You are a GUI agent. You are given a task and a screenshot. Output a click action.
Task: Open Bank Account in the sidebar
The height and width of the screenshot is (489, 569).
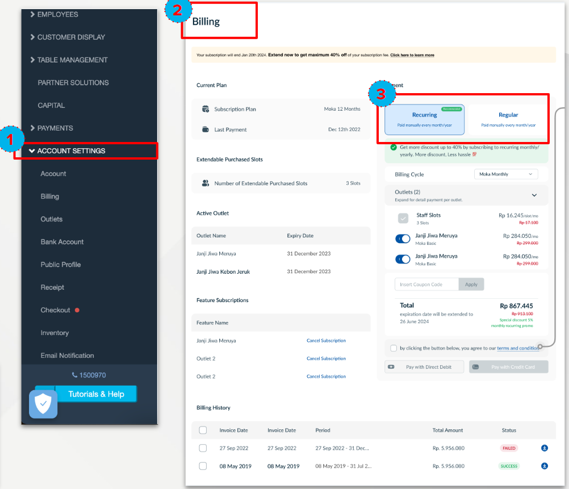[x=62, y=242]
